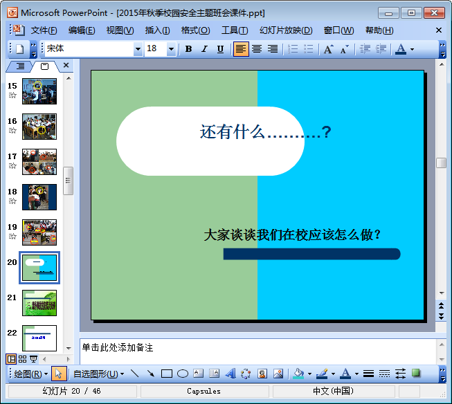
Task: Set text alignment to left
Action: [241, 49]
